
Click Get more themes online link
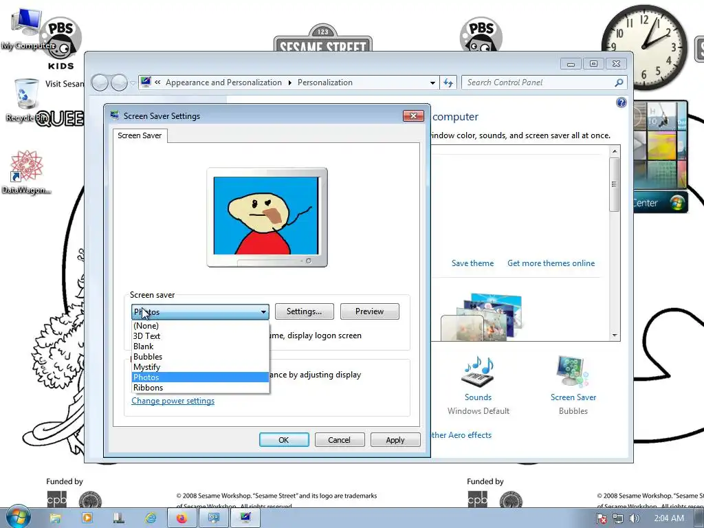pos(551,263)
